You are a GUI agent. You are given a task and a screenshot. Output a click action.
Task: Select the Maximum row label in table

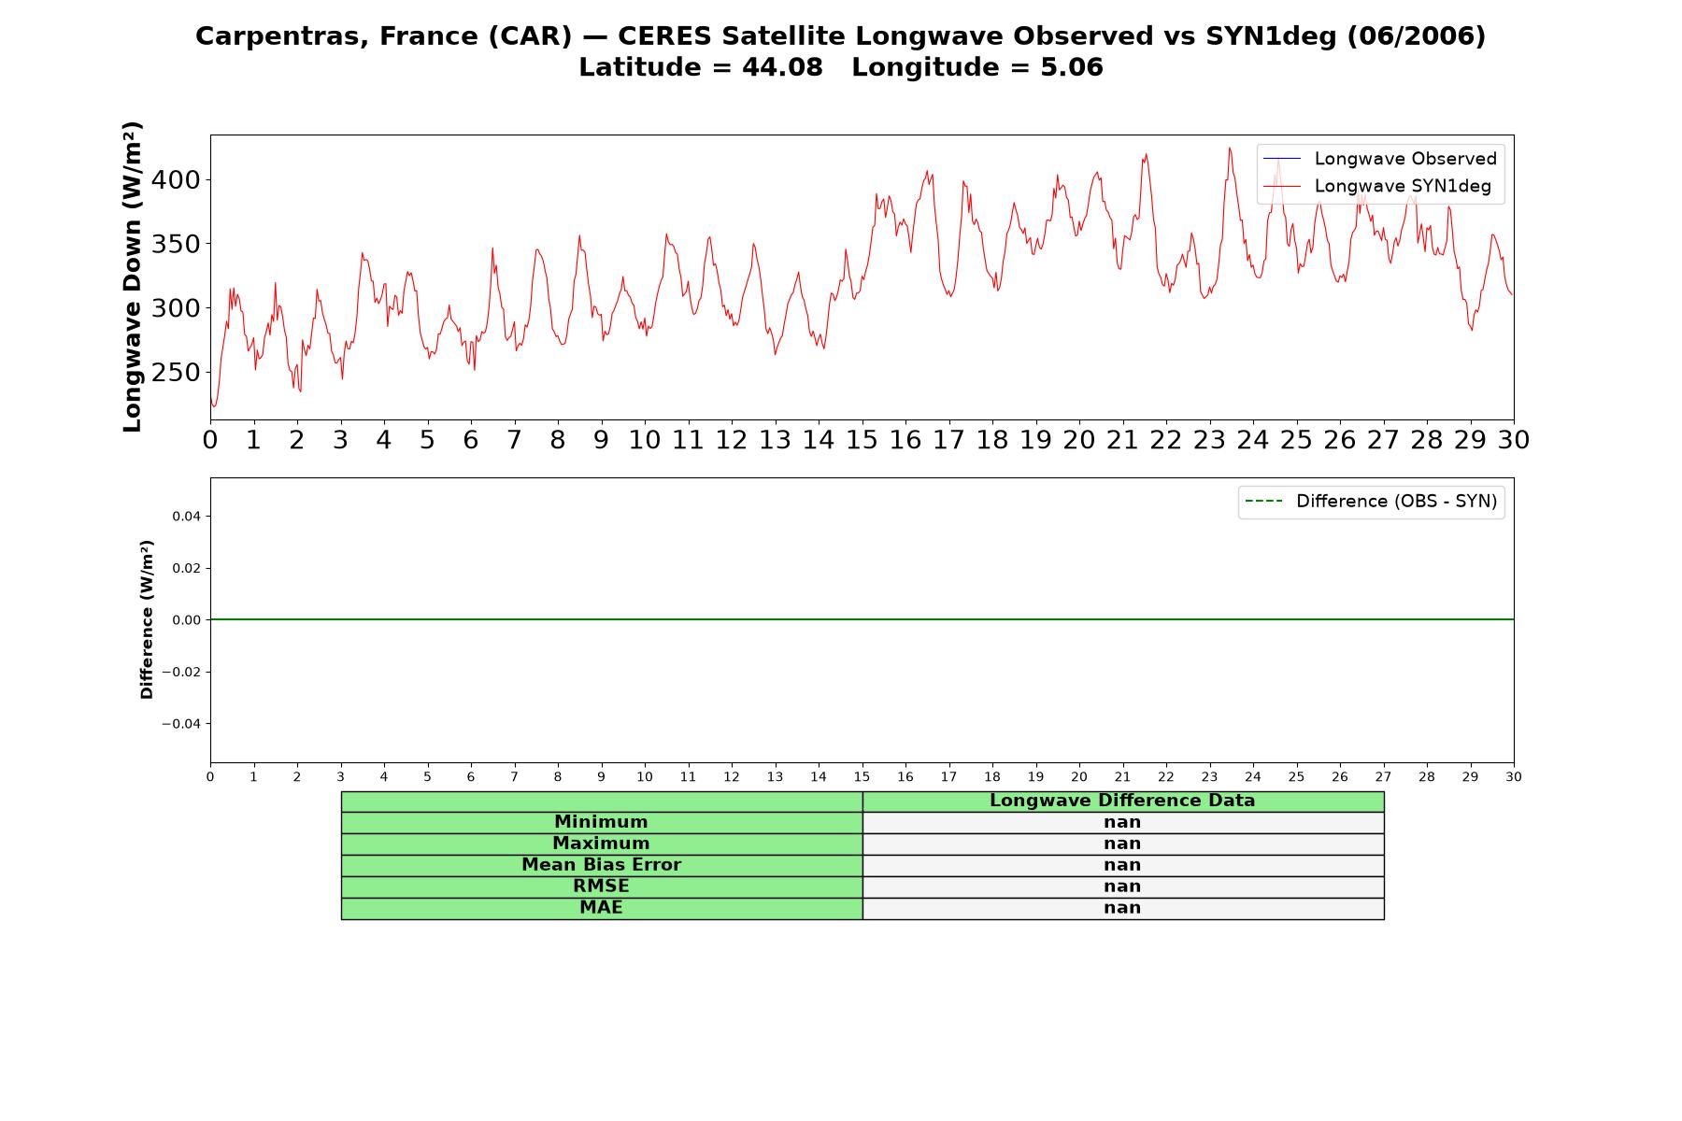[x=601, y=844]
